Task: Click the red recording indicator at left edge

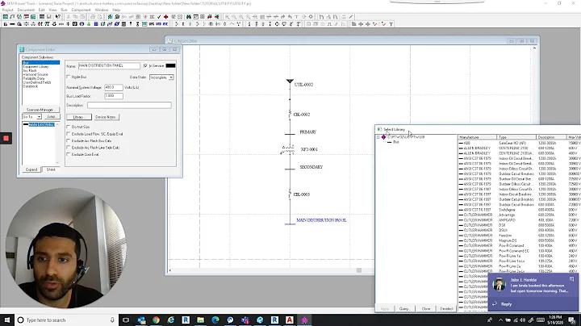Action: pos(6,138)
